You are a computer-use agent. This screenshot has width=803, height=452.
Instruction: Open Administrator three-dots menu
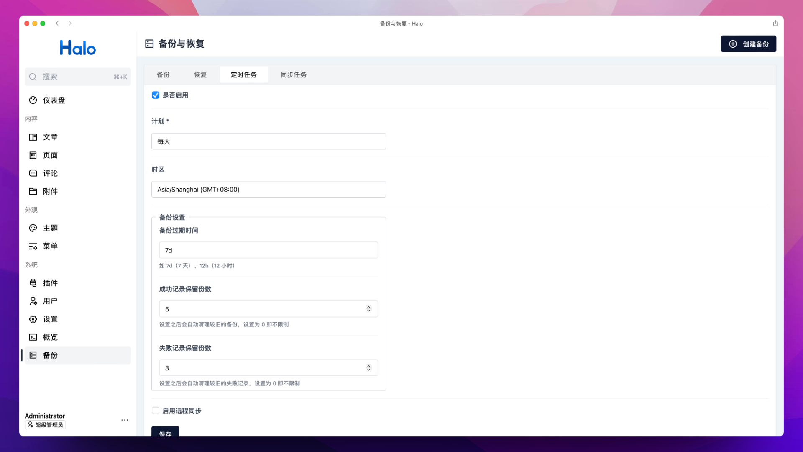click(x=125, y=420)
